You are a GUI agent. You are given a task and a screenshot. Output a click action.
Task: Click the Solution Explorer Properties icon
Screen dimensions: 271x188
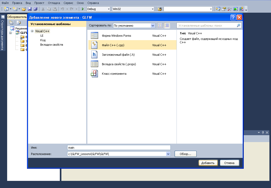pyautogui.click(x=11, y=23)
